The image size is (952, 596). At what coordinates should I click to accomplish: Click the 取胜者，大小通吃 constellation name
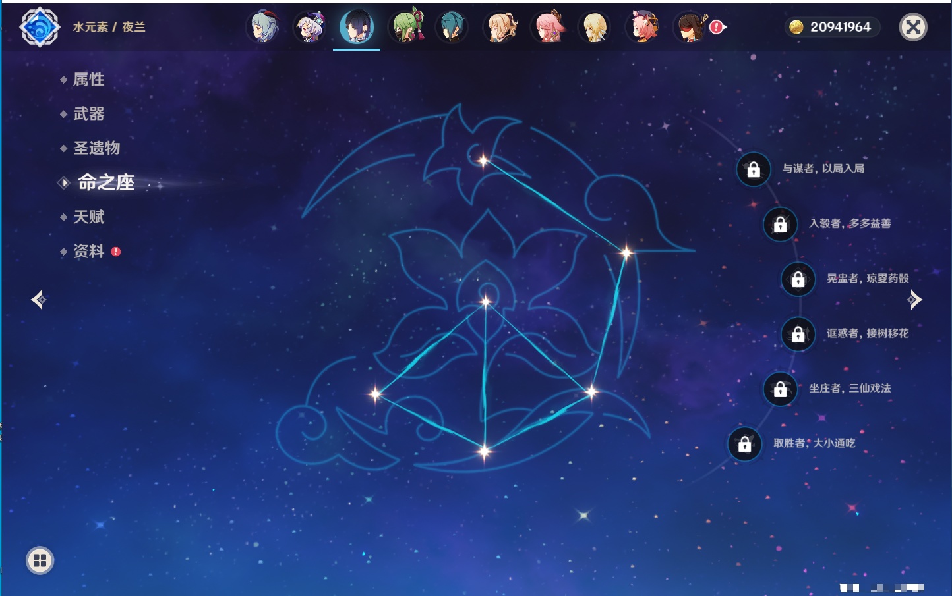(x=814, y=443)
